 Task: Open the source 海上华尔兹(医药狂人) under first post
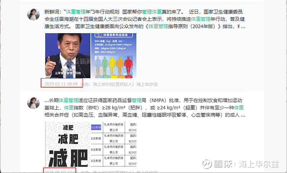click(113, 84)
